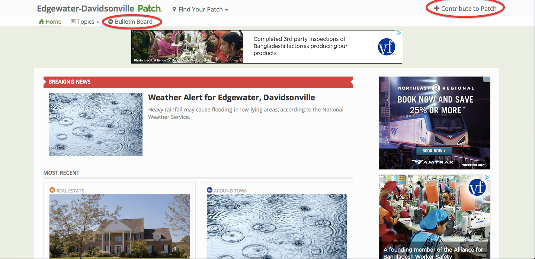The width and height of the screenshot is (535, 259).
Task: Click the AdChoices icon on the top banner ad
Action: (x=399, y=33)
